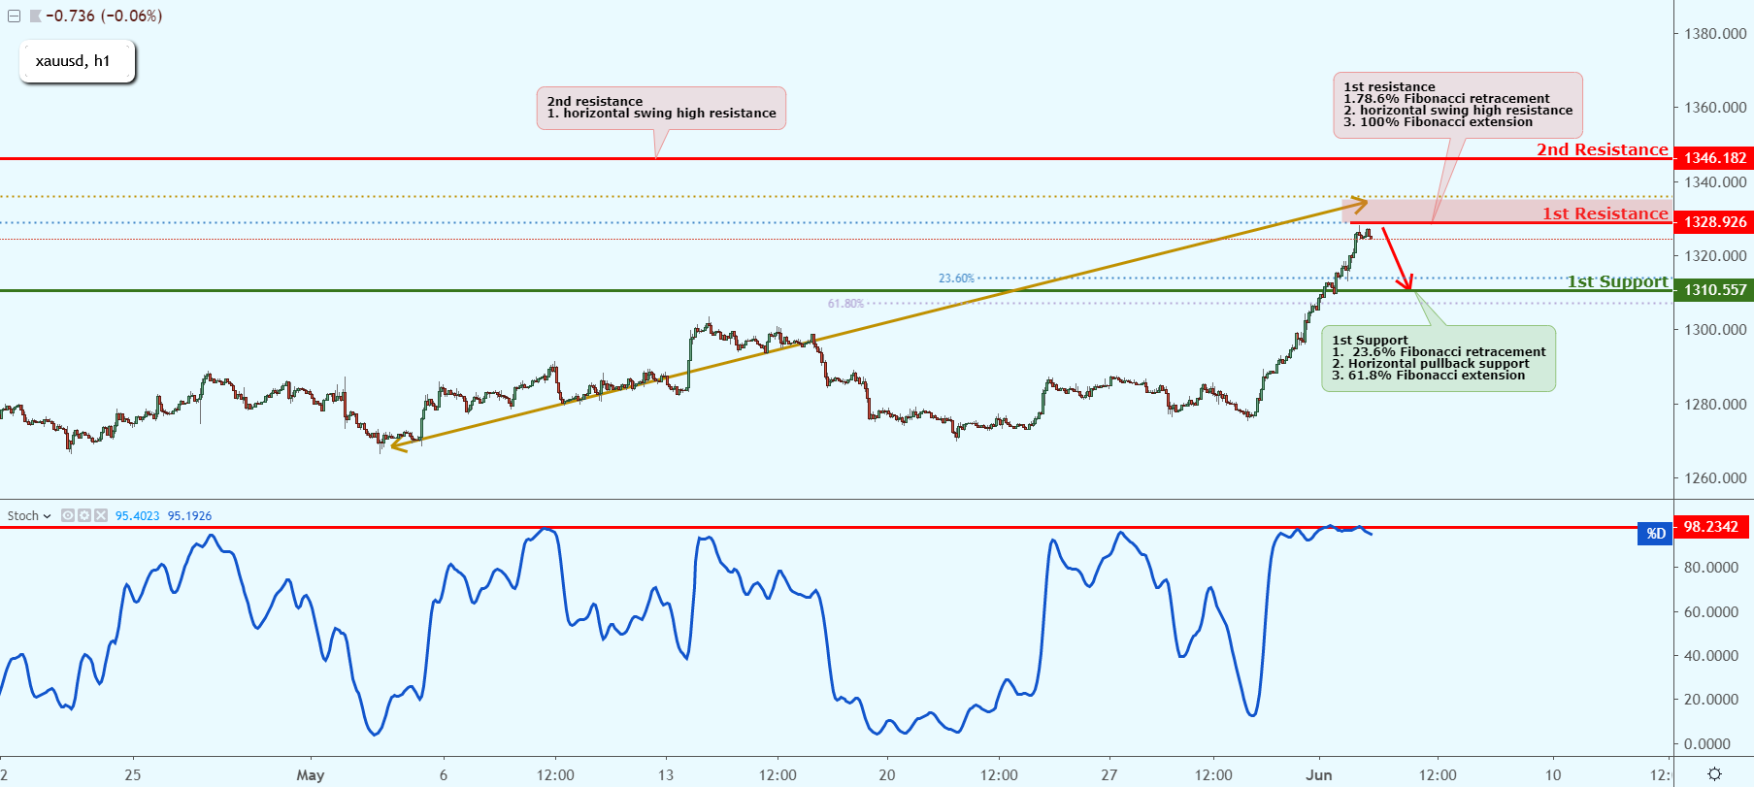
Task: Click the 27 date on time axis
Action: tap(1109, 774)
